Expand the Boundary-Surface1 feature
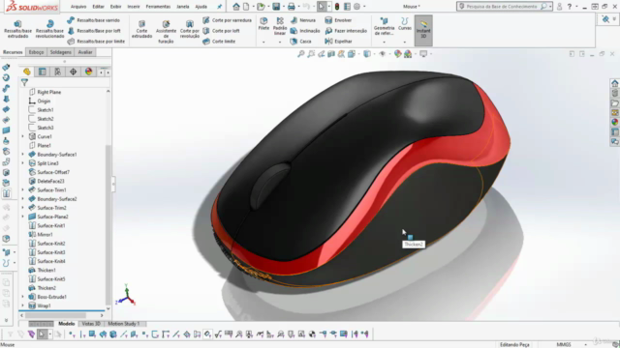620x348 pixels. 22,155
